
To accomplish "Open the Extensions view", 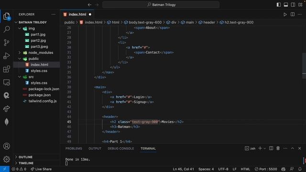I will coord(6,69).
